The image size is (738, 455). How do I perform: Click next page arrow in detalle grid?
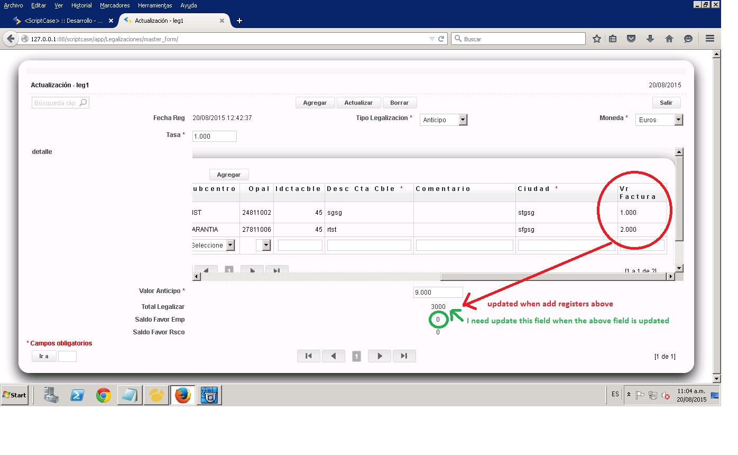pos(252,270)
